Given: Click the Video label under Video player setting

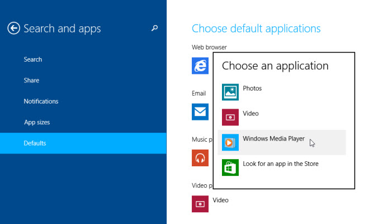Looking at the screenshot, I should click(x=221, y=200).
